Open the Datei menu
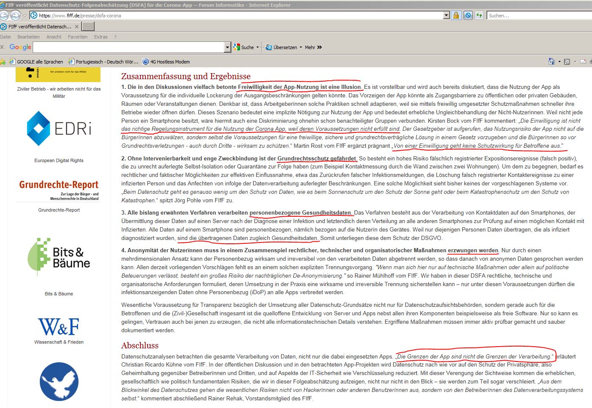The width and height of the screenshot is (592, 408). (6, 37)
